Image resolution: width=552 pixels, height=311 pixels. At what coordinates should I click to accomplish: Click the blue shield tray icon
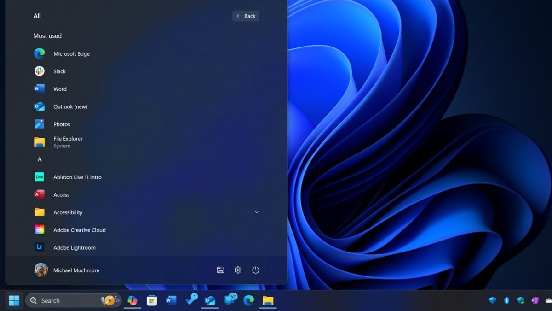coord(493,300)
